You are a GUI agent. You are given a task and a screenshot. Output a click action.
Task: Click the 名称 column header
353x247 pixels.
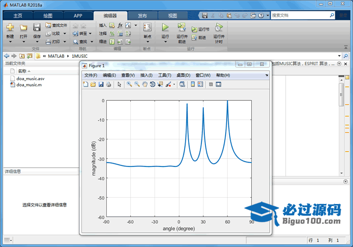click(22, 71)
